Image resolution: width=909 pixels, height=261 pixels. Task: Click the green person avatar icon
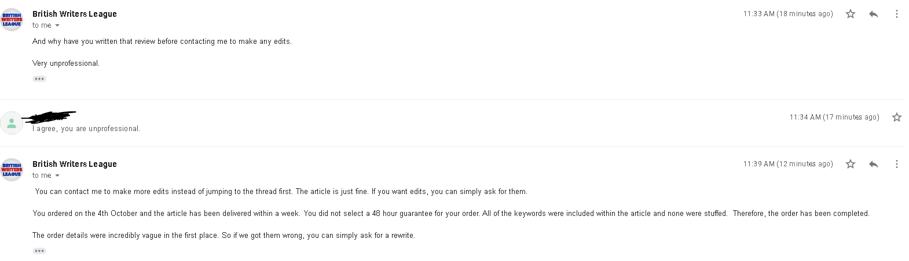click(x=12, y=123)
